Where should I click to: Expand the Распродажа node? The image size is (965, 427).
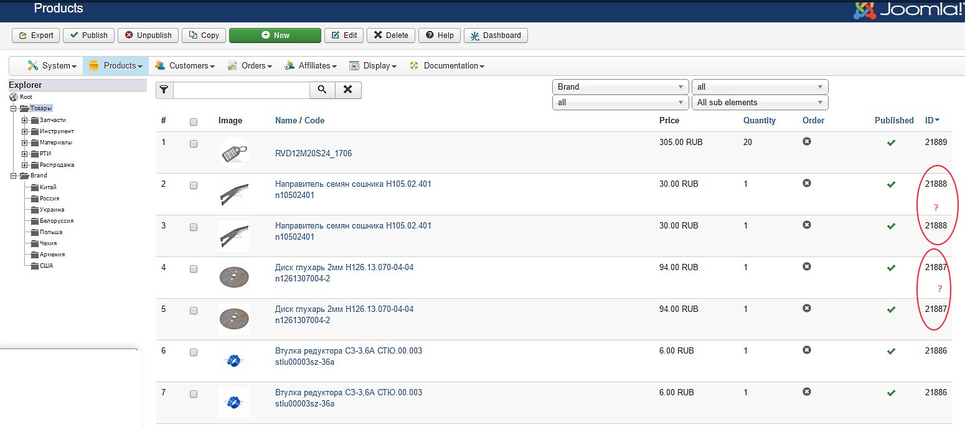[25, 165]
